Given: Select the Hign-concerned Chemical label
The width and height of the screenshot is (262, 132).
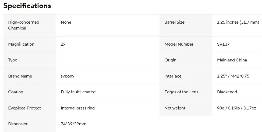Looking at the screenshot, I should [24, 25].
